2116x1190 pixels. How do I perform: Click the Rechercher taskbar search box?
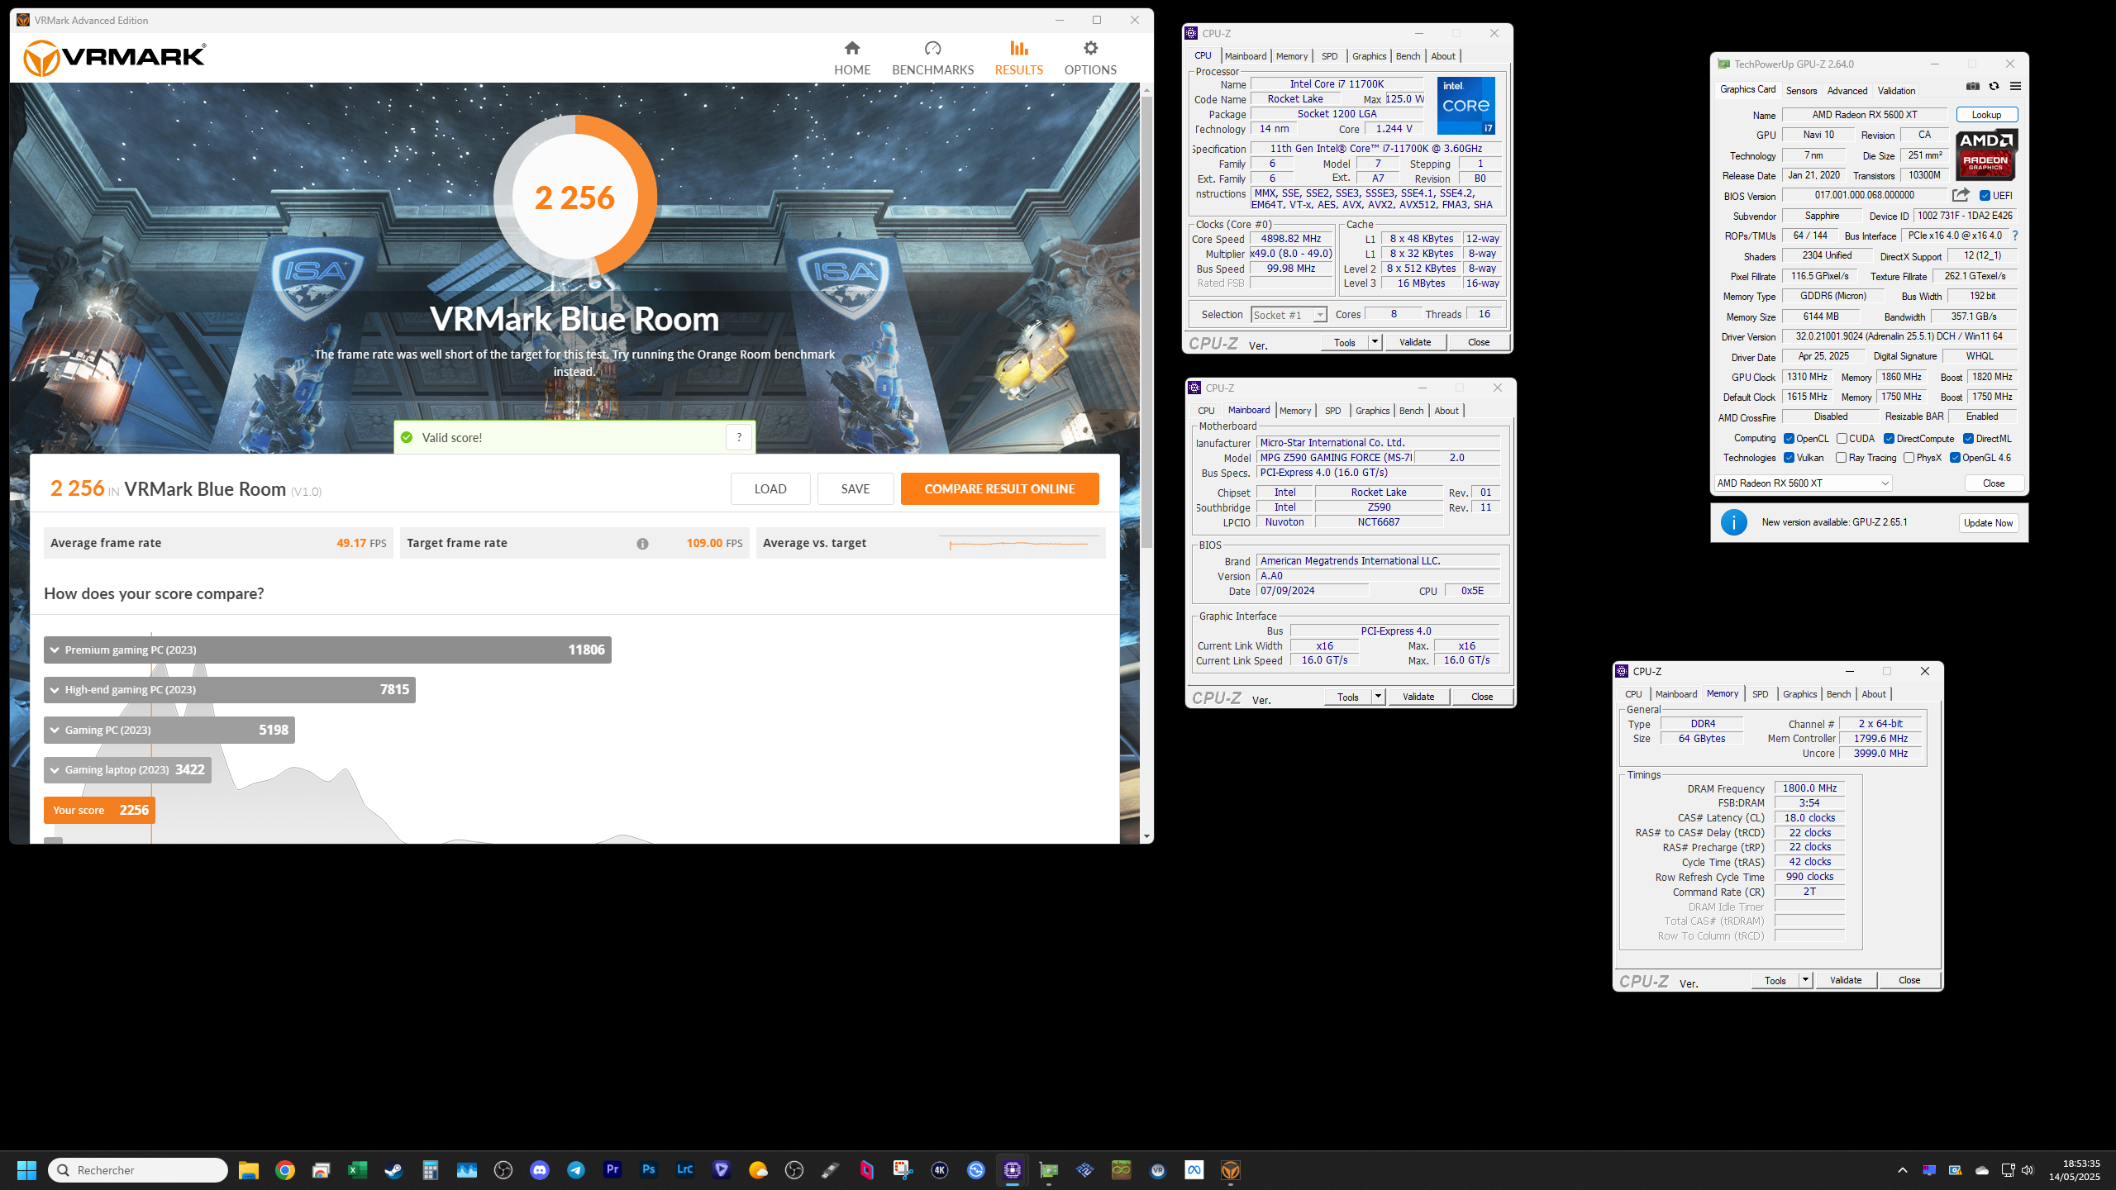coord(138,1170)
